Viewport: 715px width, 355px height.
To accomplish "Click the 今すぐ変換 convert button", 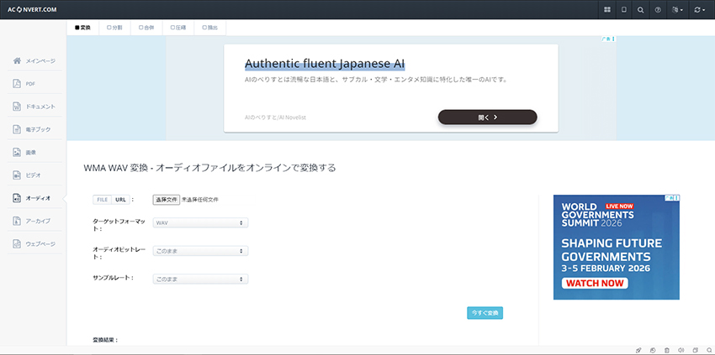I will point(485,312).
